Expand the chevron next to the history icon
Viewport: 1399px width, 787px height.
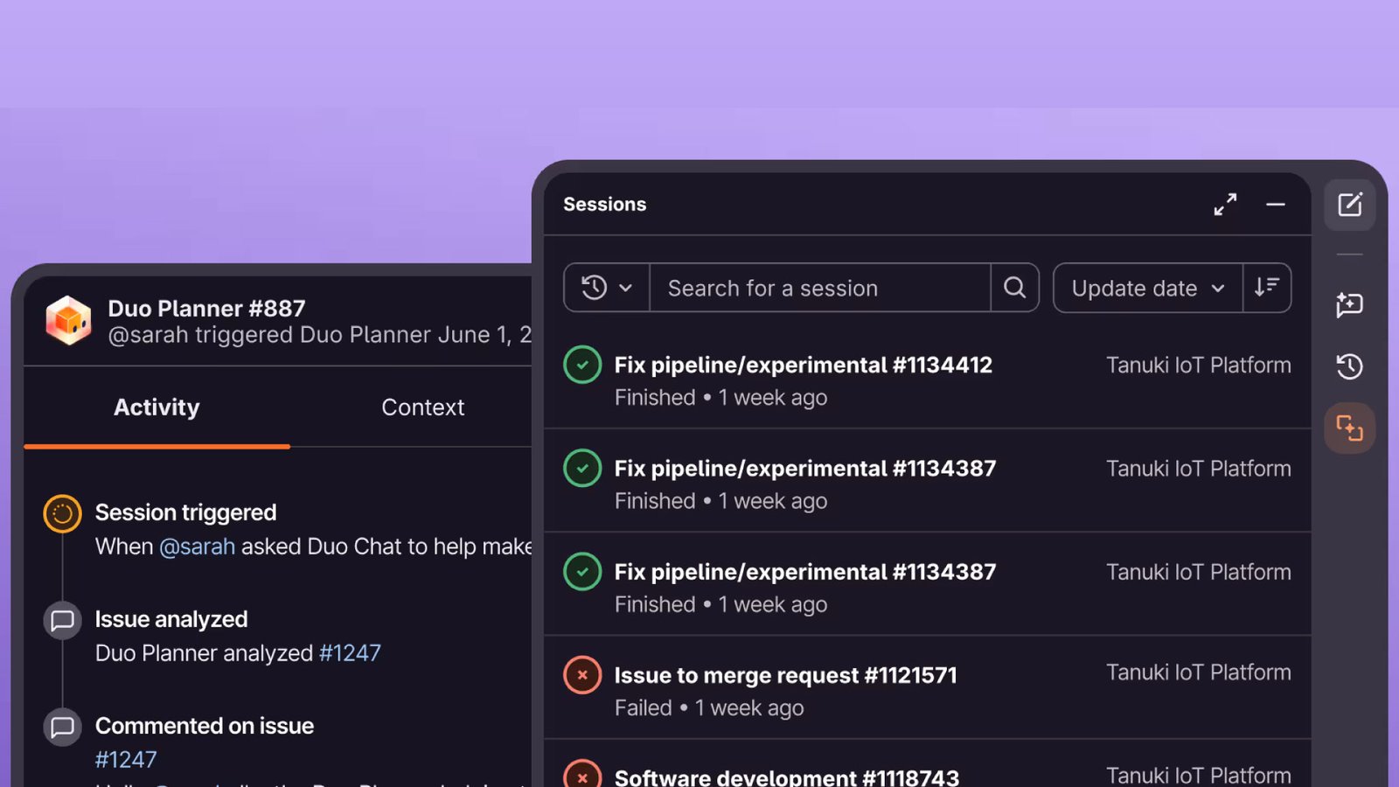coord(627,288)
